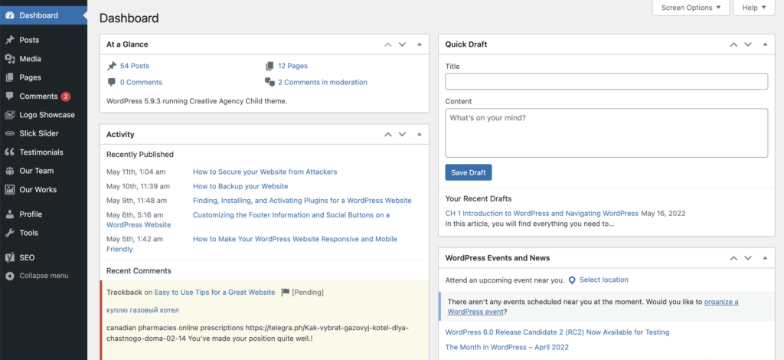784x360 pixels.
Task: Click the Select location link
Action: click(x=603, y=280)
